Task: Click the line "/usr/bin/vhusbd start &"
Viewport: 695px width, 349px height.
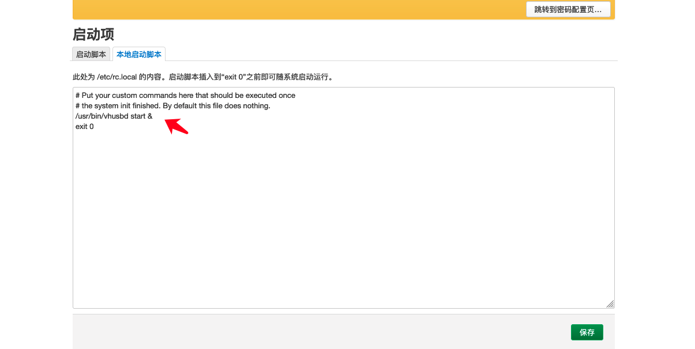Action: tap(114, 116)
